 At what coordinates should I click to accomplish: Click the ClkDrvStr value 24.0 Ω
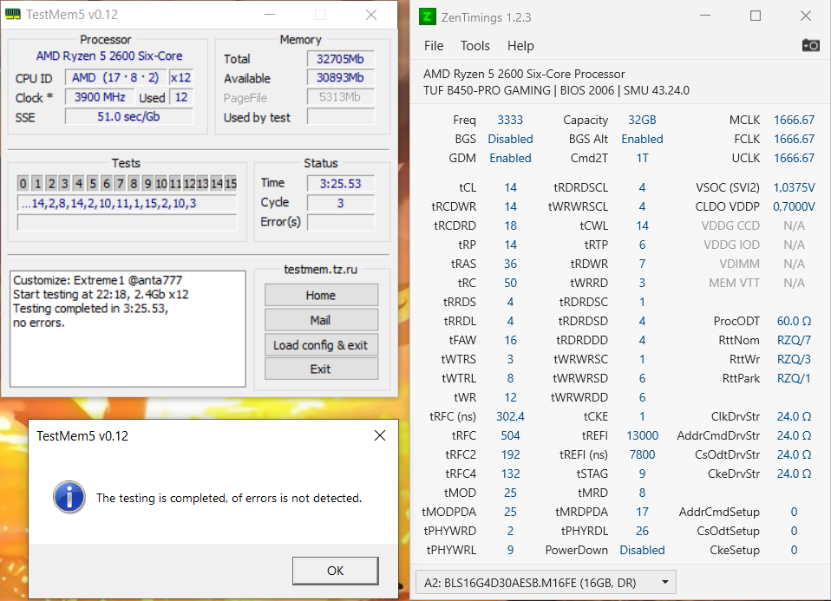(x=794, y=416)
